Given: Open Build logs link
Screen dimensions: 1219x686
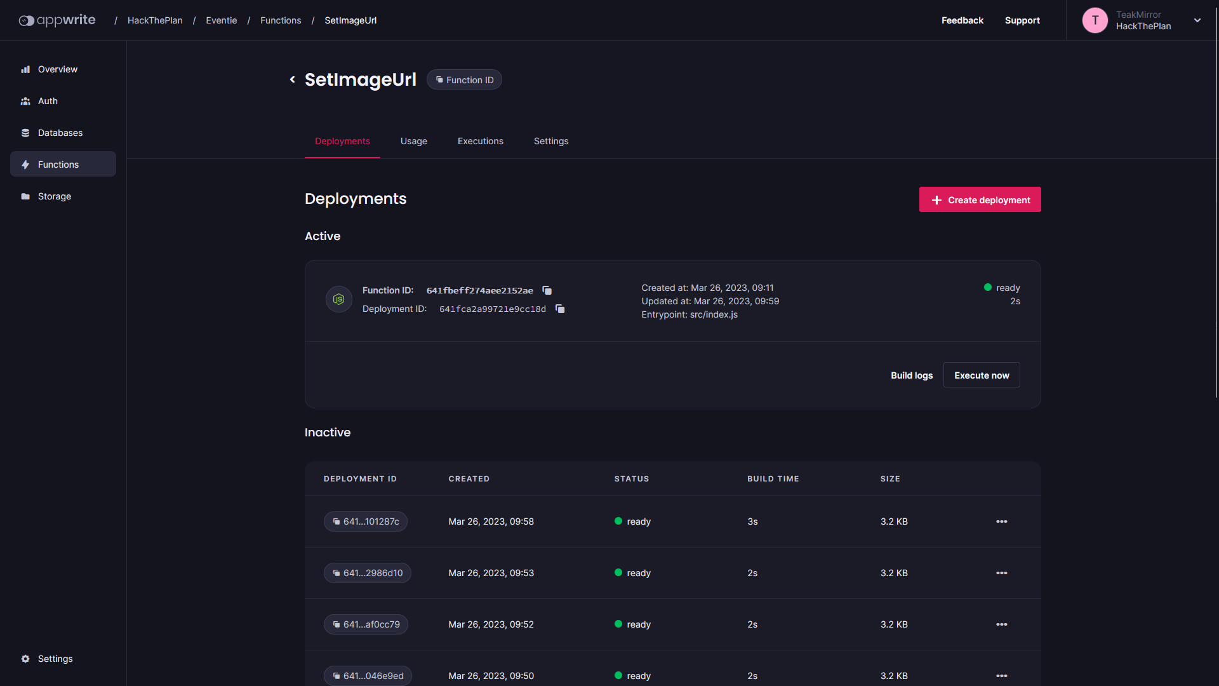Looking at the screenshot, I should coord(911,375).
